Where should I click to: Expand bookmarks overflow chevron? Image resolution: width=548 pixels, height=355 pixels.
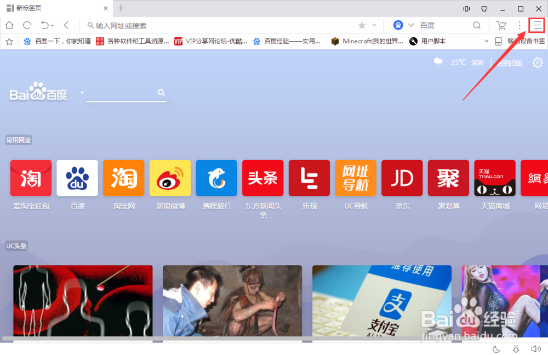click(x=486, y=41)
